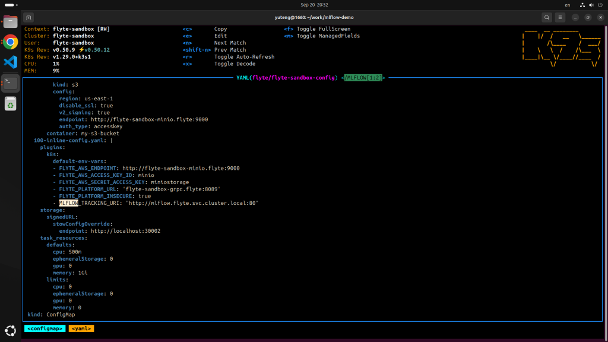Click the 'kind: ConfigMap' line
The width and height of the screenshot is (608, 342).
click(51, 315)
